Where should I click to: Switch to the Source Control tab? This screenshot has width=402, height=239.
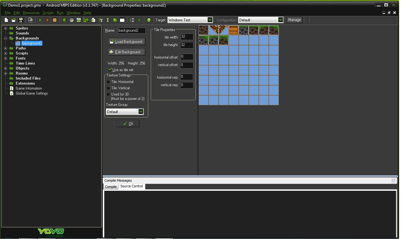coord(132,186)
